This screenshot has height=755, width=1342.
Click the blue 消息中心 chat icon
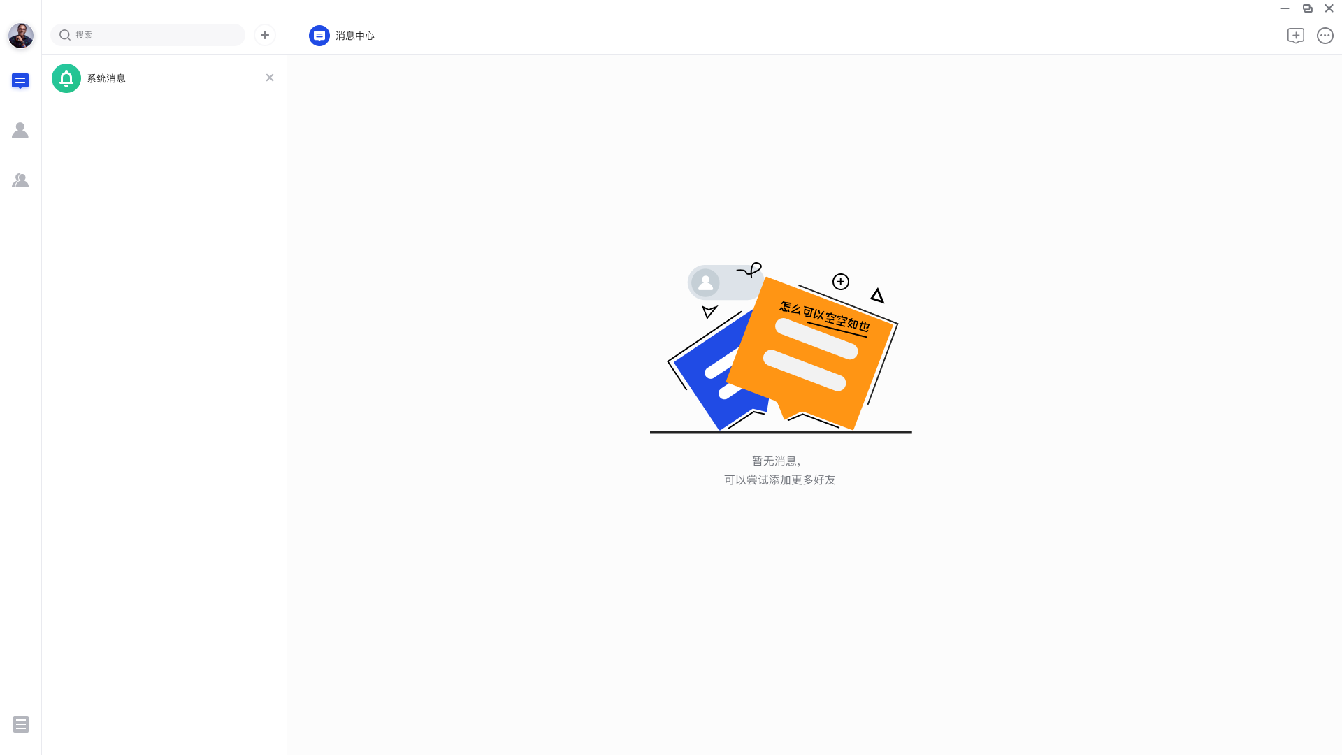(319, 36)
